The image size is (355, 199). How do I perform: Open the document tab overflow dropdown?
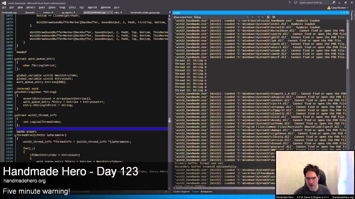point(170,12)
